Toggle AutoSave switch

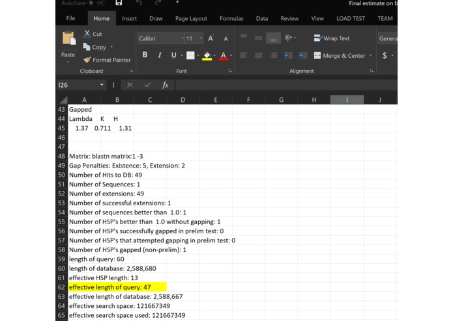[x=96, y=3]
